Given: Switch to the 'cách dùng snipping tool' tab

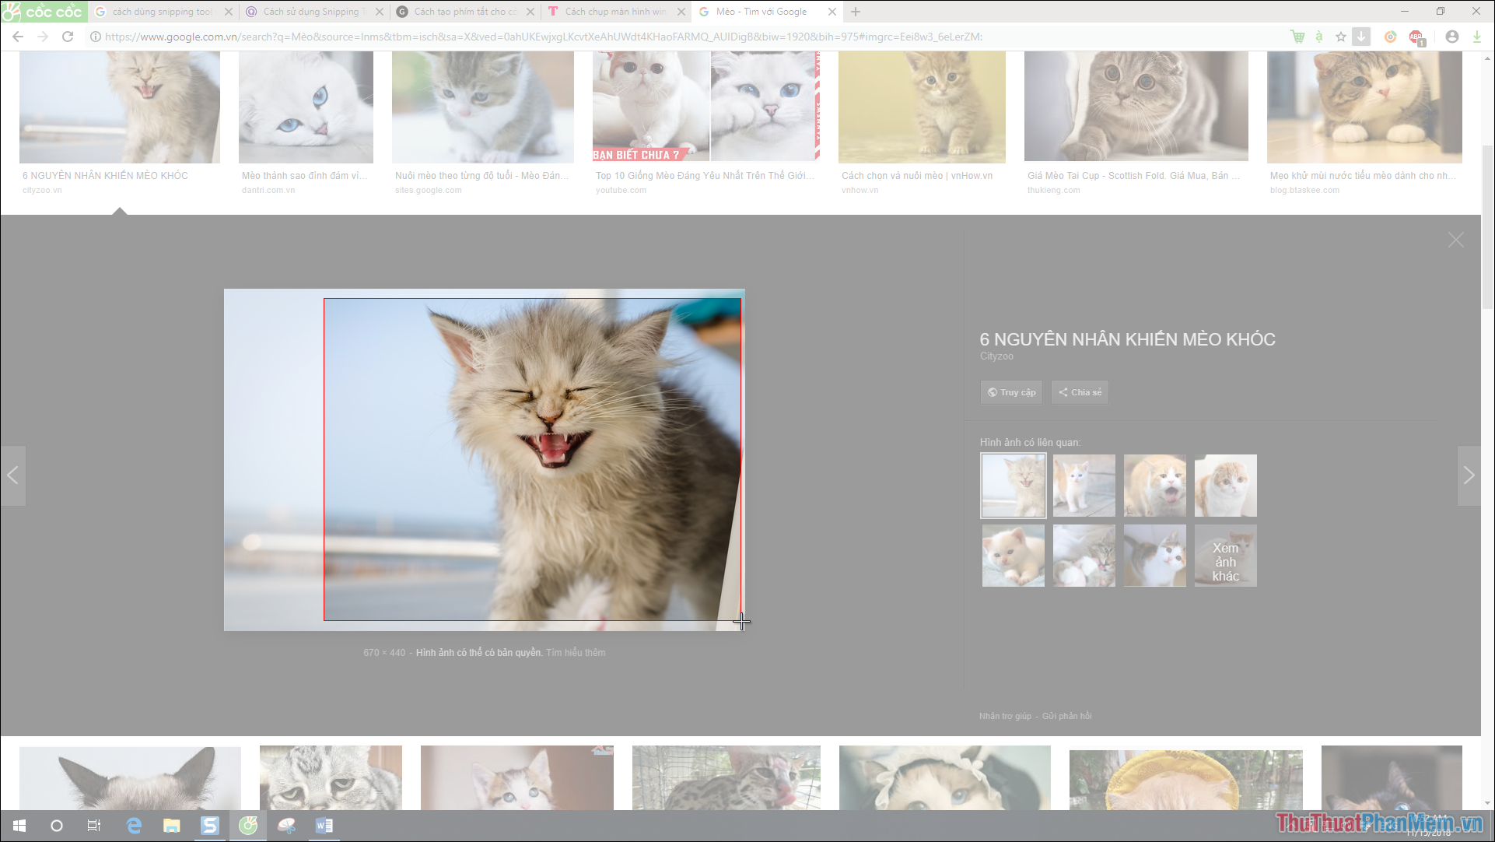Looking at the screenshot, I should point(159,12).
